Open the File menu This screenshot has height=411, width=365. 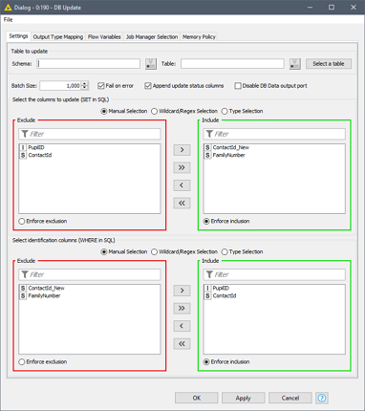tap(8, 20)
